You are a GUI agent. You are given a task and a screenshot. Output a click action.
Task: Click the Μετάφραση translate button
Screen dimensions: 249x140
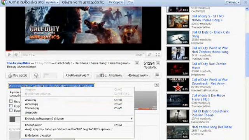coord(116,2)
